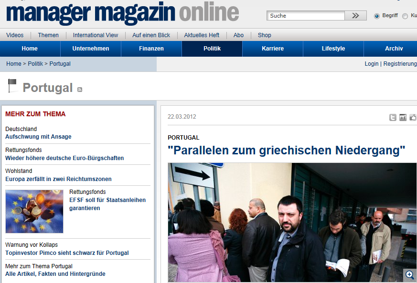Open International View menu item
The height and width of the screenshot is (283, 417).
[x=96, y=35]
